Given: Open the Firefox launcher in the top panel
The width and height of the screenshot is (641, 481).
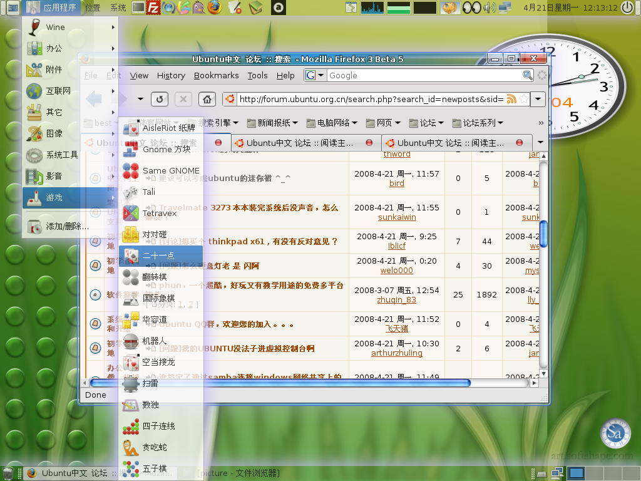Looking at the screenshot, I should click(214, 8).
